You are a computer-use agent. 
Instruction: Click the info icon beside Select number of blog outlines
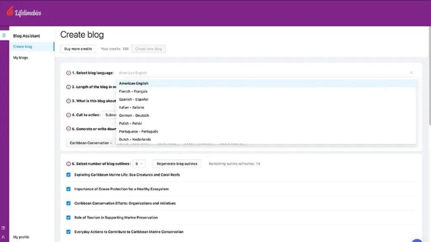pos(69,164)
